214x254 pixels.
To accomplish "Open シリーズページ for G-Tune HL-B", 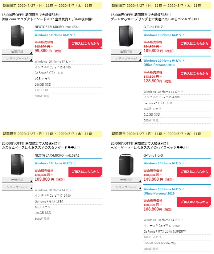I will coord(126,187).
